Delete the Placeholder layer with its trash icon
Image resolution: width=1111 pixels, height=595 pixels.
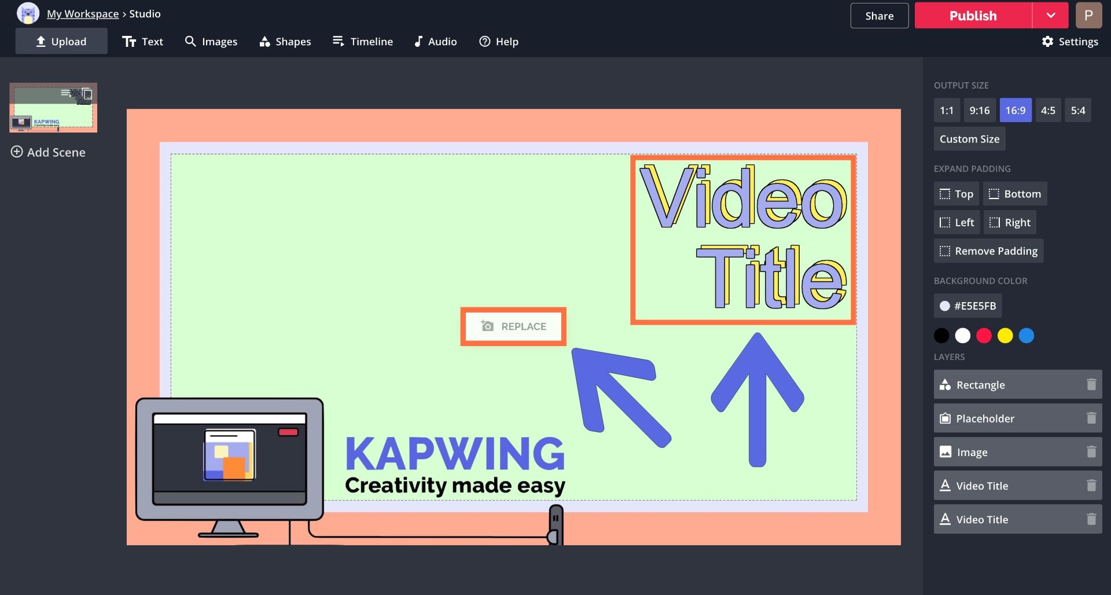point(1091,418)
